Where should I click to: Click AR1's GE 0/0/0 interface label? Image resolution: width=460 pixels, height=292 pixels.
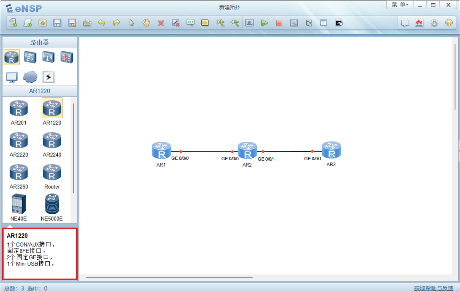point(180,158)
